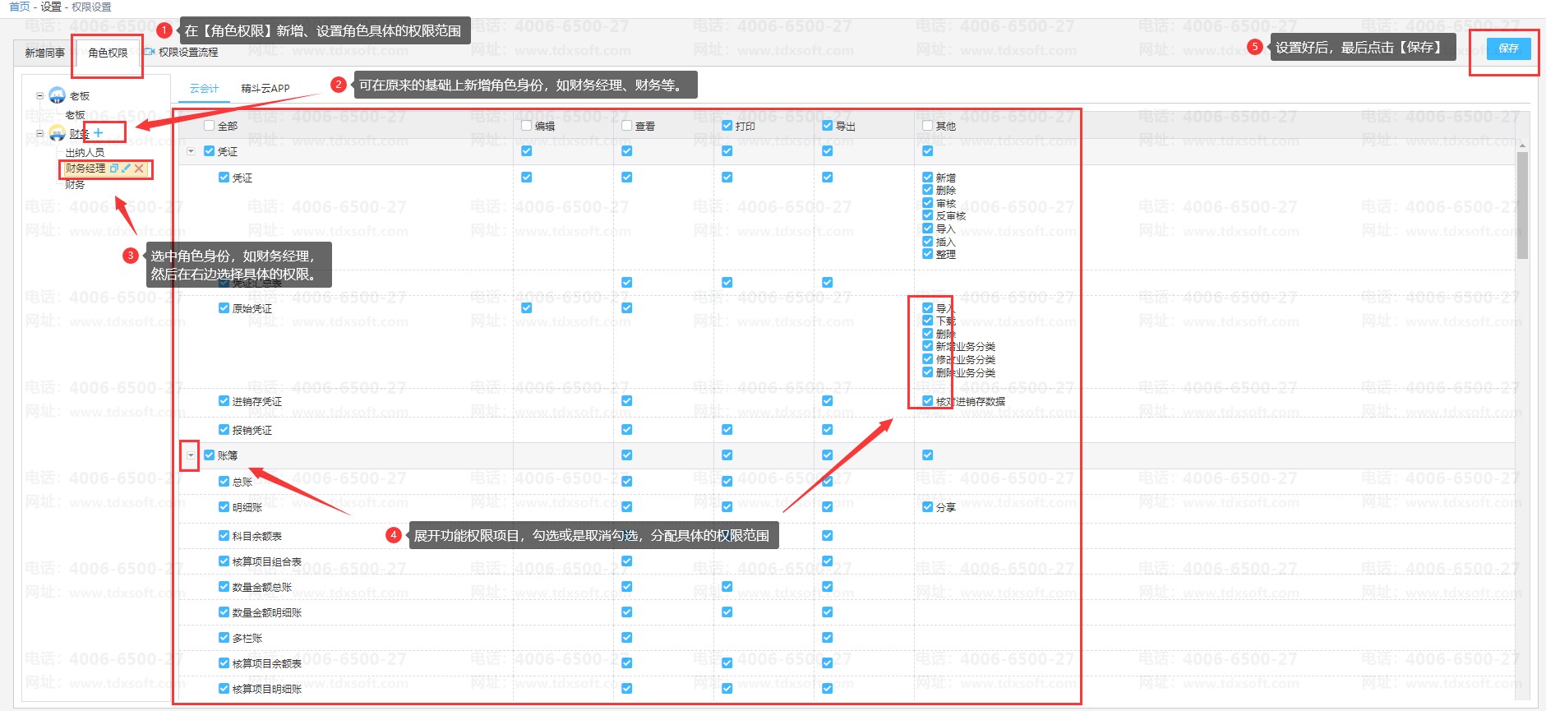This screenshot has height=711, width=1546.
Task: Check the 全部 select-all checkbox
Action: (210, 126)
